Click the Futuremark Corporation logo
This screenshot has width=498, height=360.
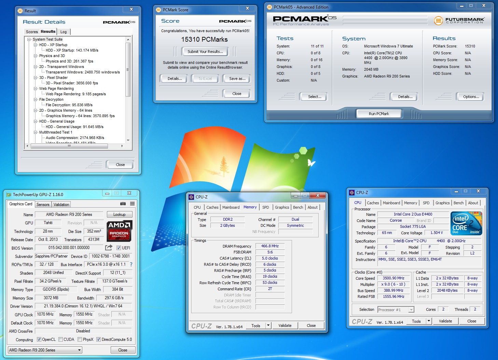point(459,20)
